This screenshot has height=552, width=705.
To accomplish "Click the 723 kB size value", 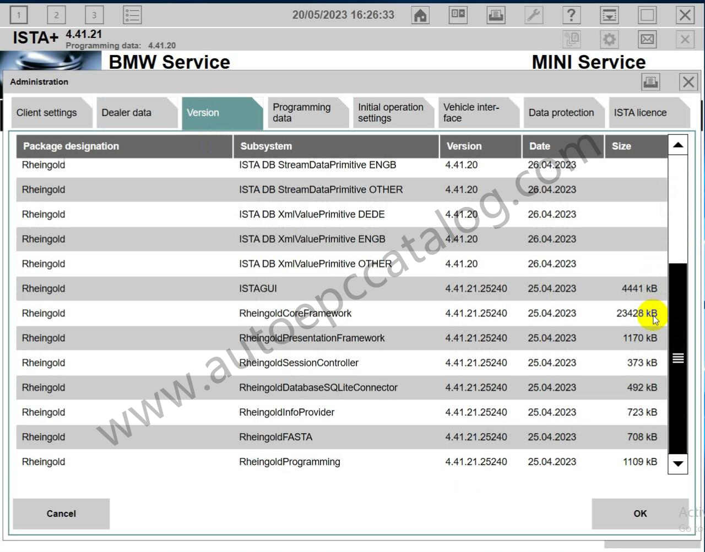I will point(642,413).
